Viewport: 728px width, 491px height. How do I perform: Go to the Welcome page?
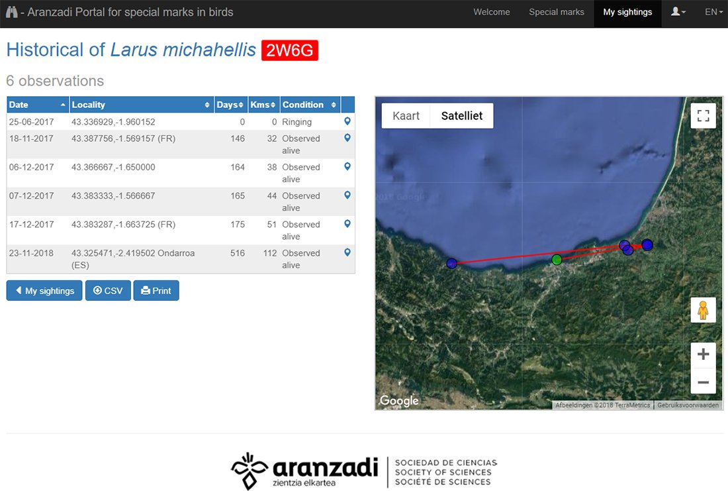coord(491,12)
